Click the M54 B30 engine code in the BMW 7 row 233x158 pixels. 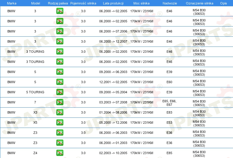199,103
